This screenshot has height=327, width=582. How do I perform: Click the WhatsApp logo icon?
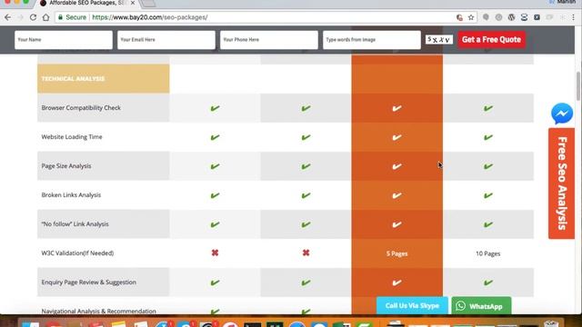(x=461, y=306)
